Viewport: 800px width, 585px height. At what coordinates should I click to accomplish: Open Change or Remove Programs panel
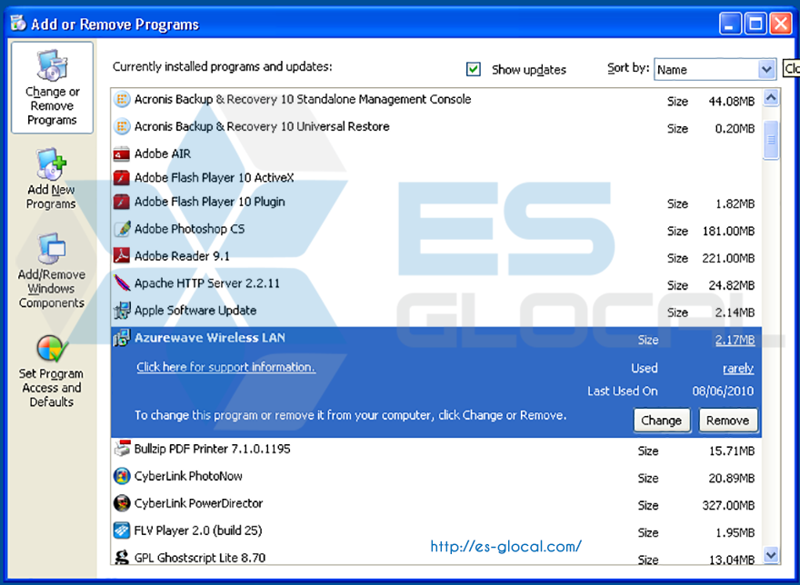coord(52,88)
